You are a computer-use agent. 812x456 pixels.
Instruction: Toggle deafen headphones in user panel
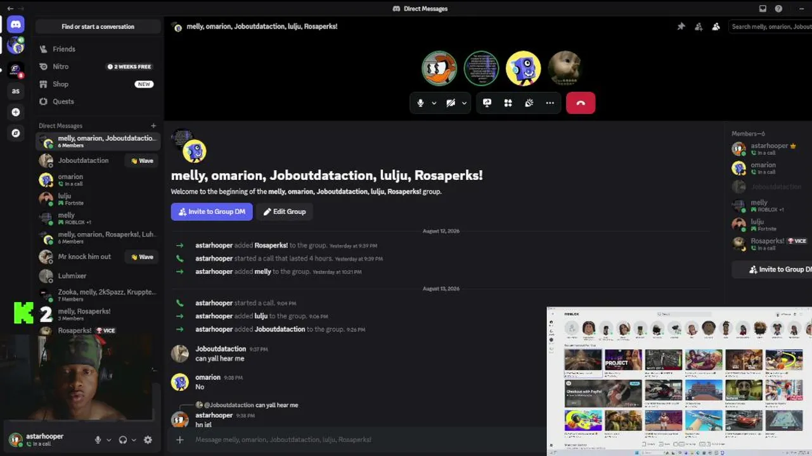pyautogui.click(x=123, y=440)
